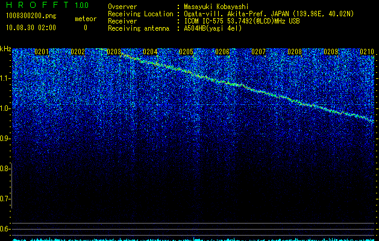Click the 0210 time marker
The image size is (379, 241).
coord(367,51)
